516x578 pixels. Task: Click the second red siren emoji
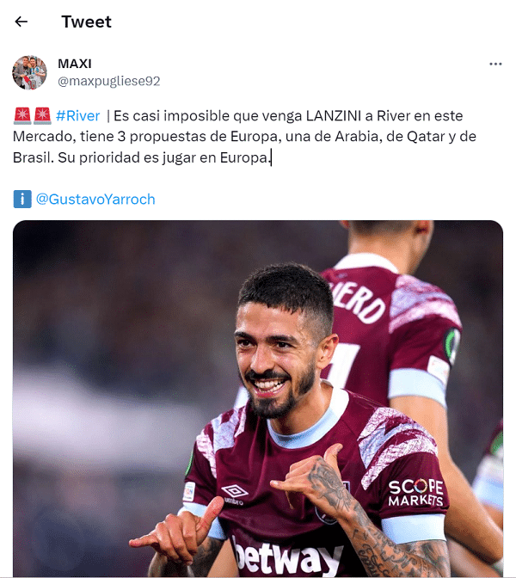(42, 116)
